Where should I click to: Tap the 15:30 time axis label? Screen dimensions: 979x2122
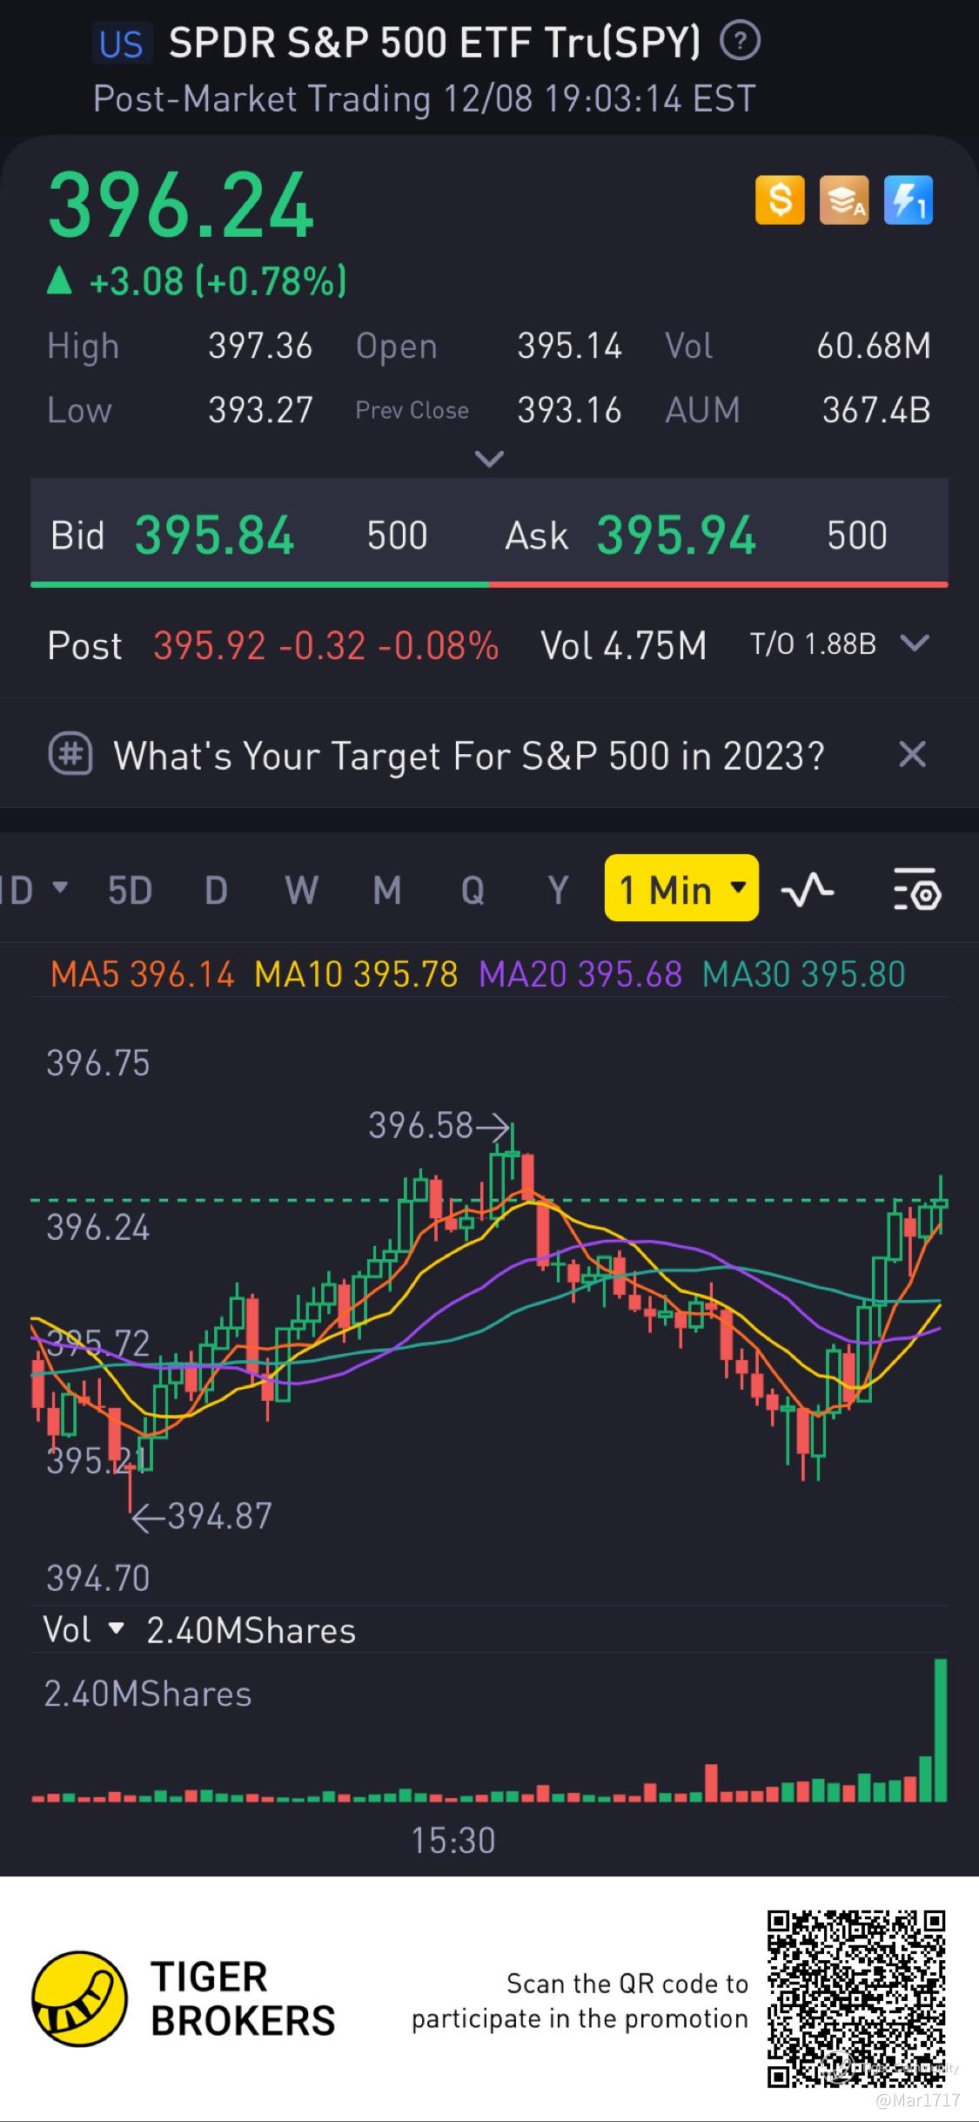453,1840
